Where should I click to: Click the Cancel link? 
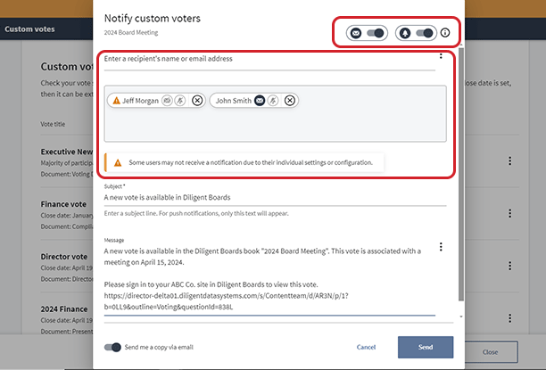pos(366,347)
